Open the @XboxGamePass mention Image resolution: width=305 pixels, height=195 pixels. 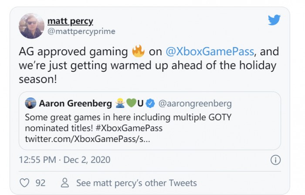pyautogui.click(x=210, y=51)
